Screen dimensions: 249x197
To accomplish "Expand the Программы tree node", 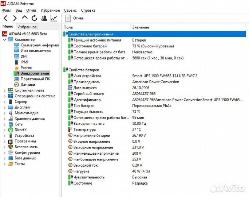I will (x=5, y=142).
